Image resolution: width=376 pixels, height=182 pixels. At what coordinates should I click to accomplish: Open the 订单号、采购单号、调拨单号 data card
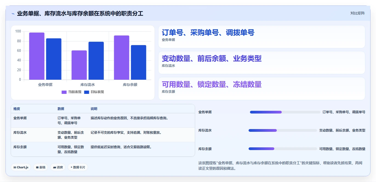click(x=262, y=37)
